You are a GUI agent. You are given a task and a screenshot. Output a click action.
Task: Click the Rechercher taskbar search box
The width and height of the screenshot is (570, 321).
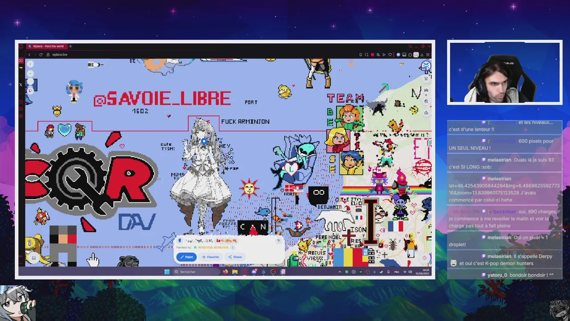pos(196,272)
